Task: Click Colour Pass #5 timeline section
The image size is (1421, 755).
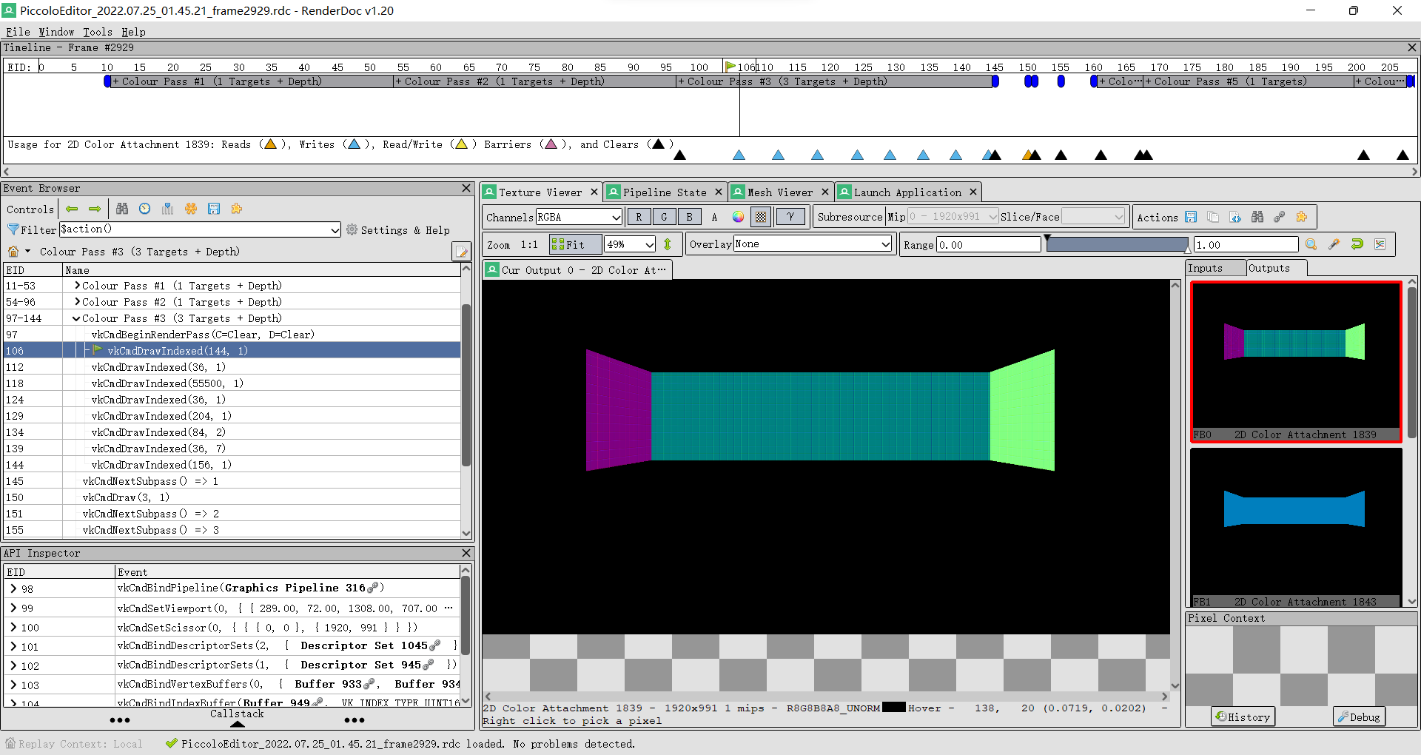Action: coord(1249,81)
